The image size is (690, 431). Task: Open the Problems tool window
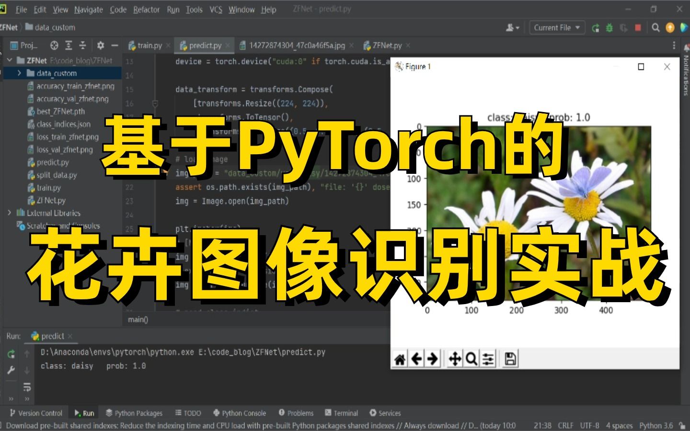coord(296,413)
